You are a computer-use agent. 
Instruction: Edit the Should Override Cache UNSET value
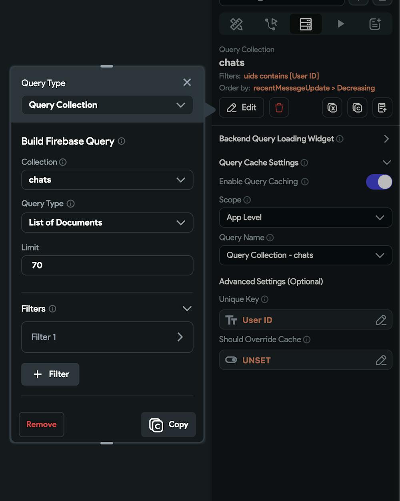[x=306, y=360]
